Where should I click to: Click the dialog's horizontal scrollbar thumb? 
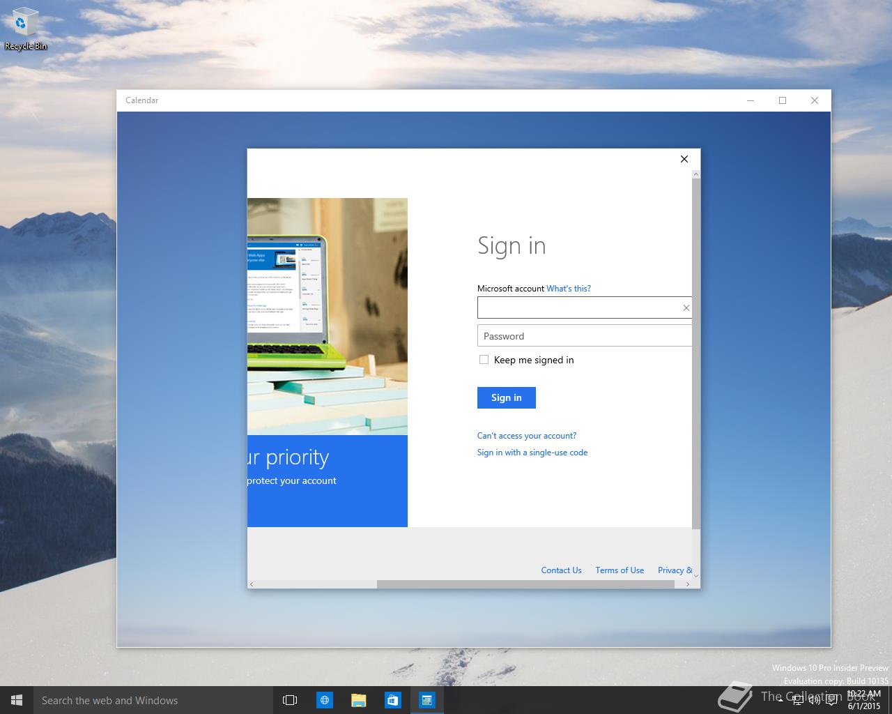point(525,584)
